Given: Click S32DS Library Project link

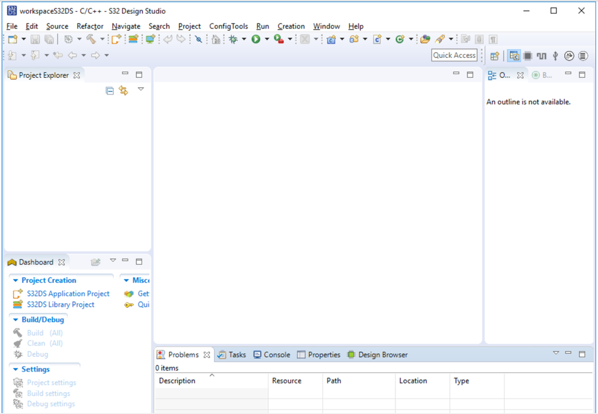Looking at the screenshot, I should (x=60, y=305).
